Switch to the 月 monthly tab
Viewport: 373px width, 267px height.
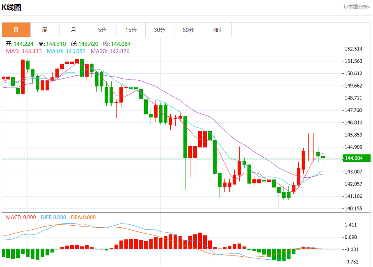[74, 30]
